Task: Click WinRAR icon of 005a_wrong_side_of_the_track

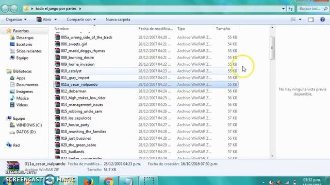Action: point(57,38)
